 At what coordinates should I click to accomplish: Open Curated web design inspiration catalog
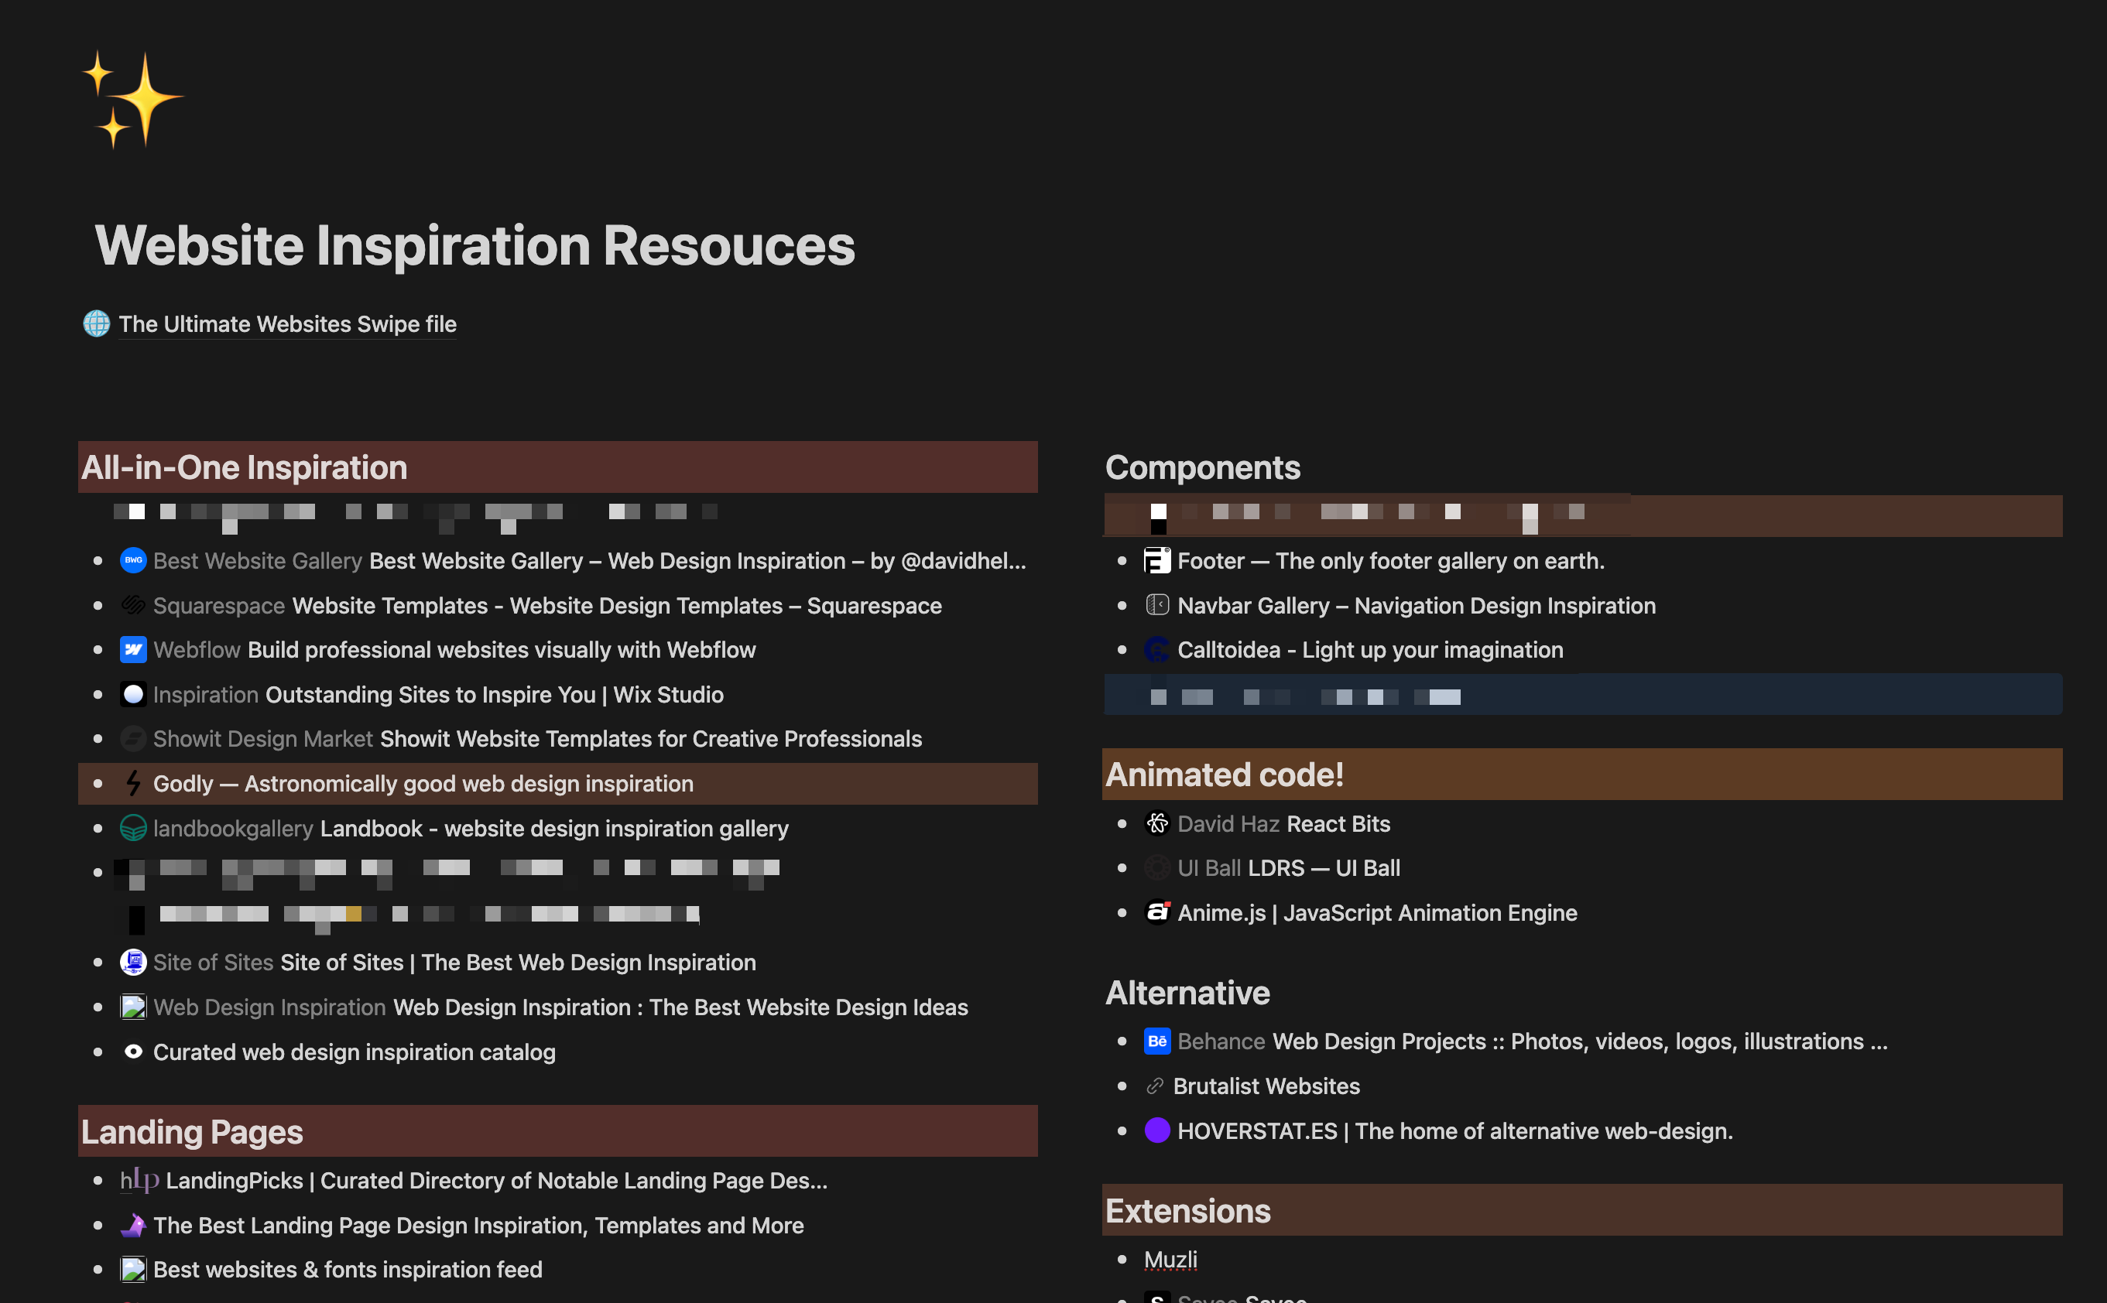tap(354, 1052)
